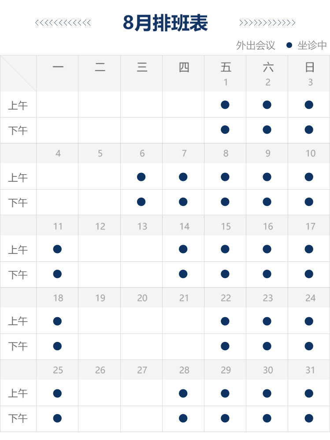Click the afternoon dot for Thursday the 7th
The height and width of the screenshot is (440, 330).
(183, 202)
